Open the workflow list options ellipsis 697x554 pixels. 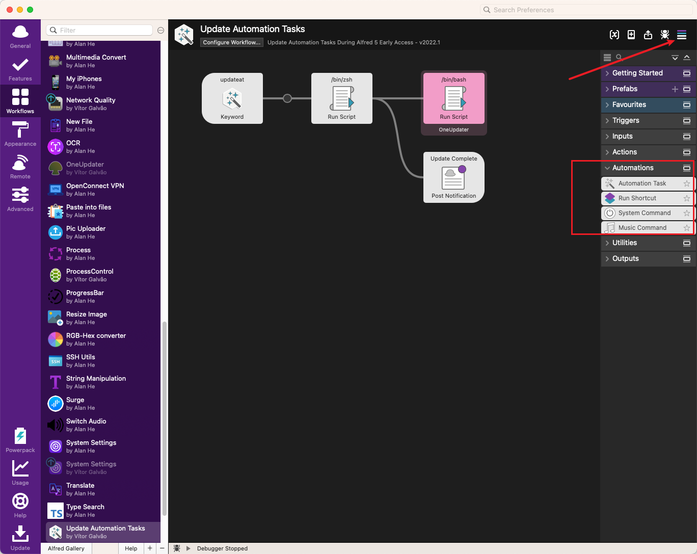click(x=160, y=30)
